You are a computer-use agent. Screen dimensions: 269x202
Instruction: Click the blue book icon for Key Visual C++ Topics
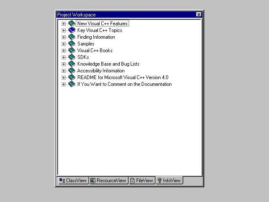pyautogui.click(x=71, y=30)
